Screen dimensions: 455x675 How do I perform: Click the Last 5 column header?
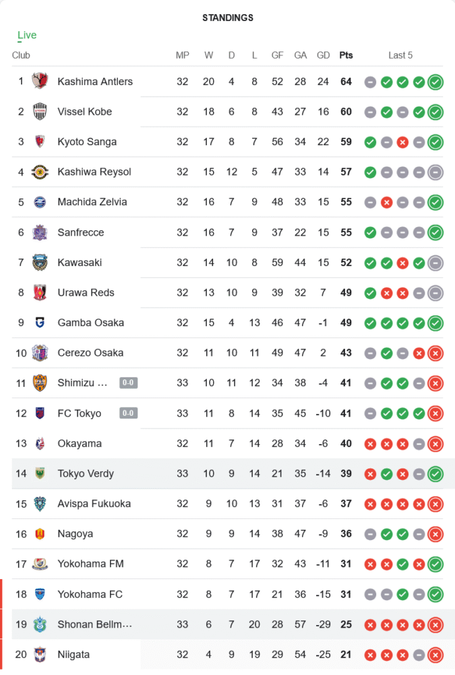coord(400,55)
